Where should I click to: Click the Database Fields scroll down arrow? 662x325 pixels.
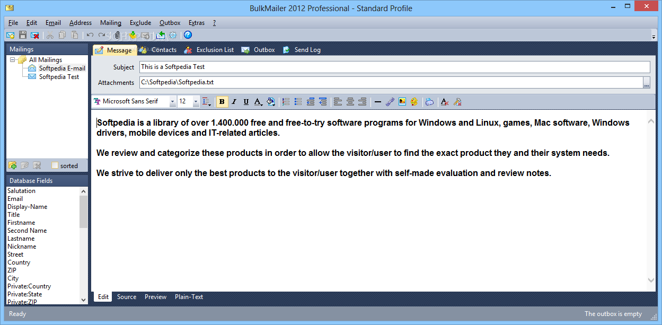[x=83, y=300]
